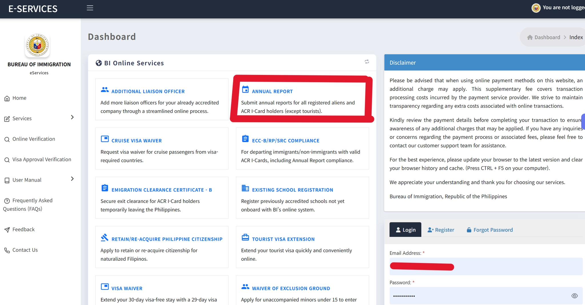Click the Existing School Registration building icon
Image resolution: width=585 pixels, height=305 pixels.
245,188
